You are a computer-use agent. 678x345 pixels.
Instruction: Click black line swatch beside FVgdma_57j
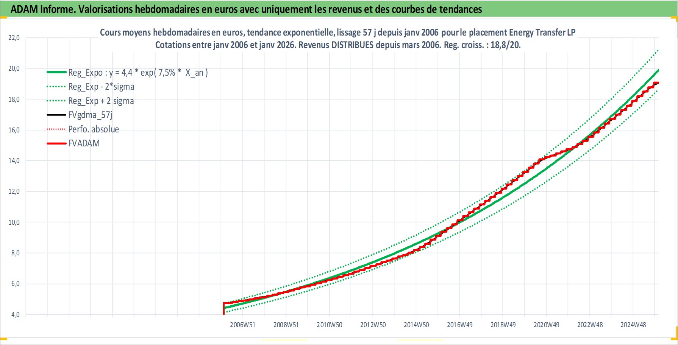(x=56, y=115)
